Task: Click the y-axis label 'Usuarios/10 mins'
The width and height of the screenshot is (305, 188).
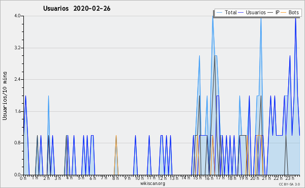Action: point(5,96)
